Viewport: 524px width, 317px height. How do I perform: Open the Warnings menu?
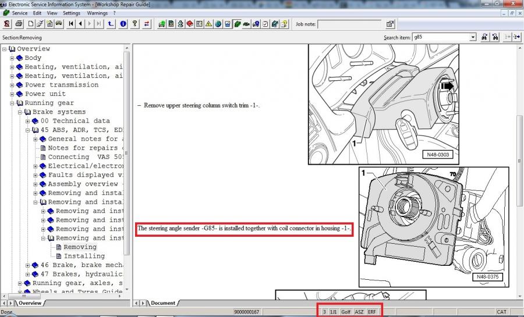coord(97,13)
